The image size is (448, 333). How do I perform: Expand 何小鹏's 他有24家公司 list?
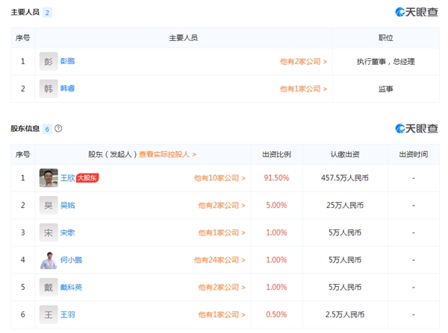tap(220, 260)
